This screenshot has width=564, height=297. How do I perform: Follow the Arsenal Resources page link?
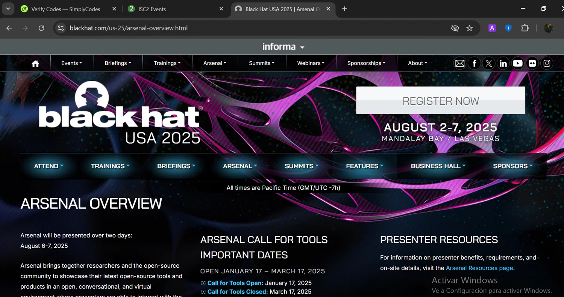point(479,268)
